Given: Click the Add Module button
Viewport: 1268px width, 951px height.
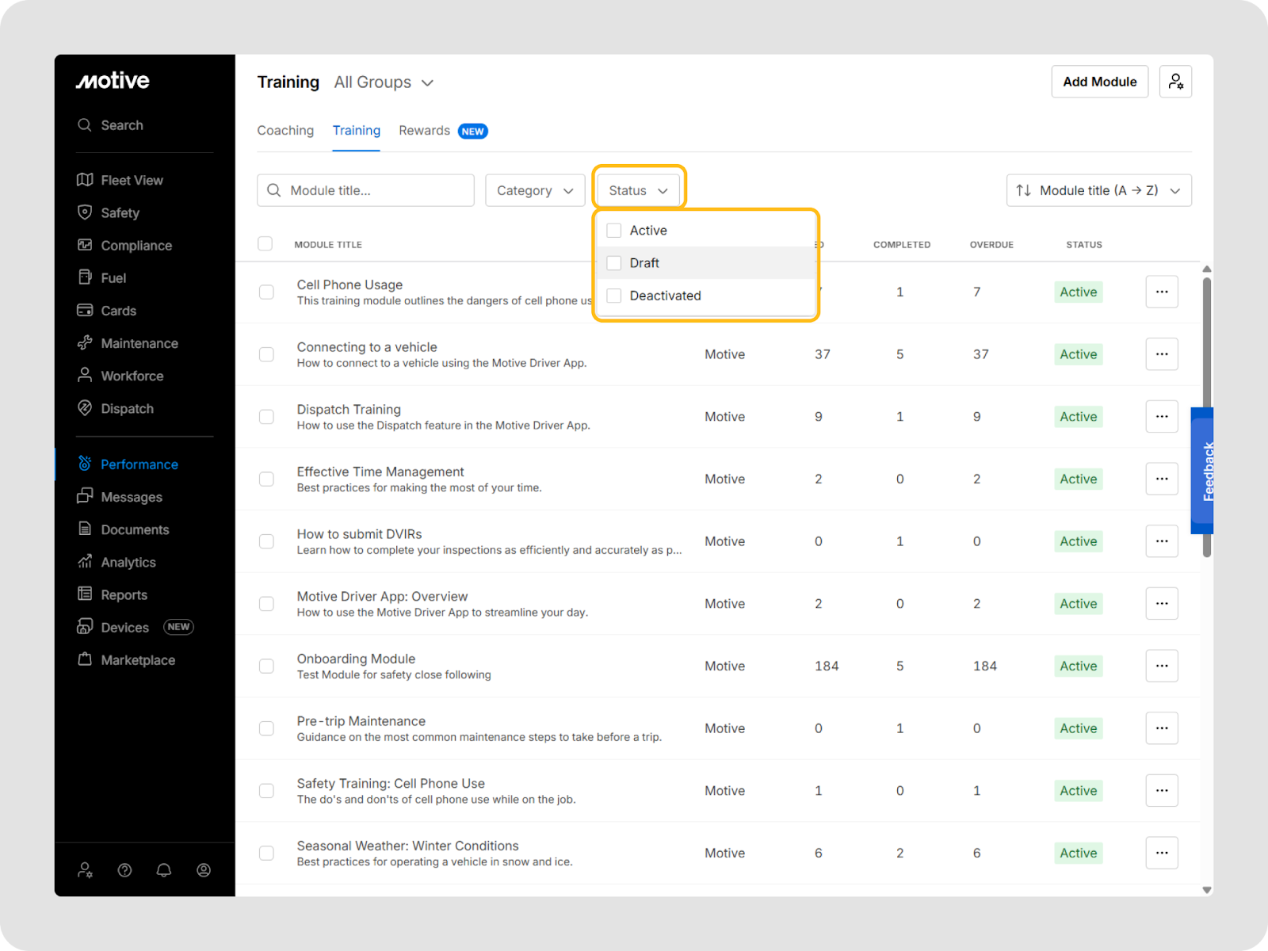Looking at the screenshot, I should (1099, 82).
